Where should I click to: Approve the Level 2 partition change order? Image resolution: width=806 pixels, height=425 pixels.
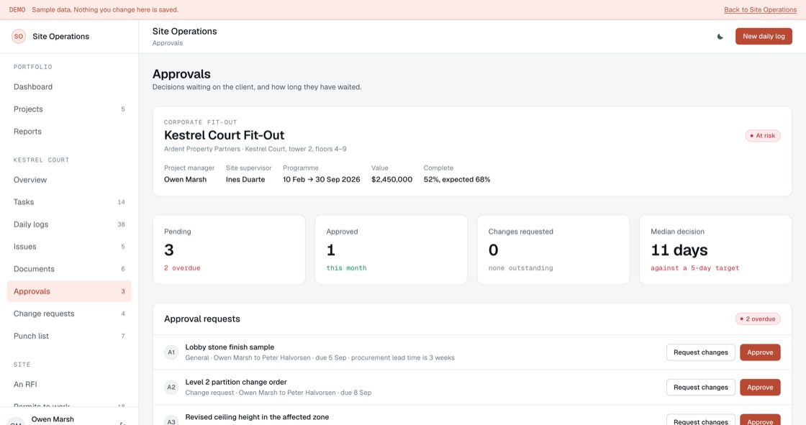[x=760, y=388]
